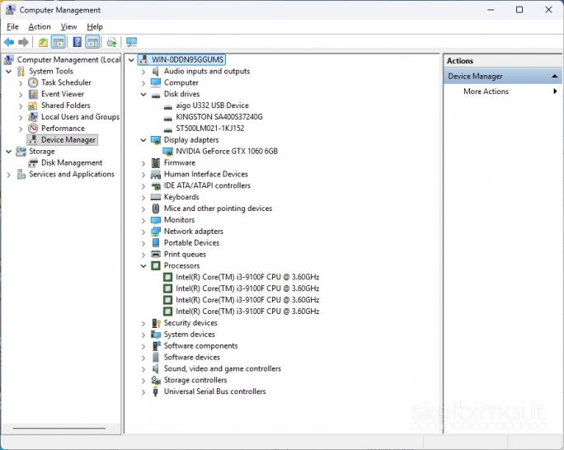Open the File menu
This screenshot has width=564, height=450.
click(x=12, y=26)
